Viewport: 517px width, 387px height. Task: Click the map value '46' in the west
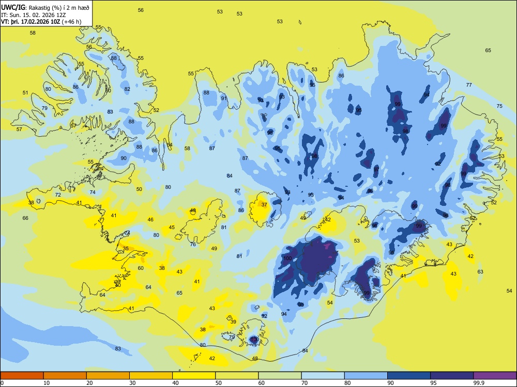(150, 219)
